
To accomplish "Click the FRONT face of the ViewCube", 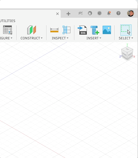I will click(x=124, y=54).
